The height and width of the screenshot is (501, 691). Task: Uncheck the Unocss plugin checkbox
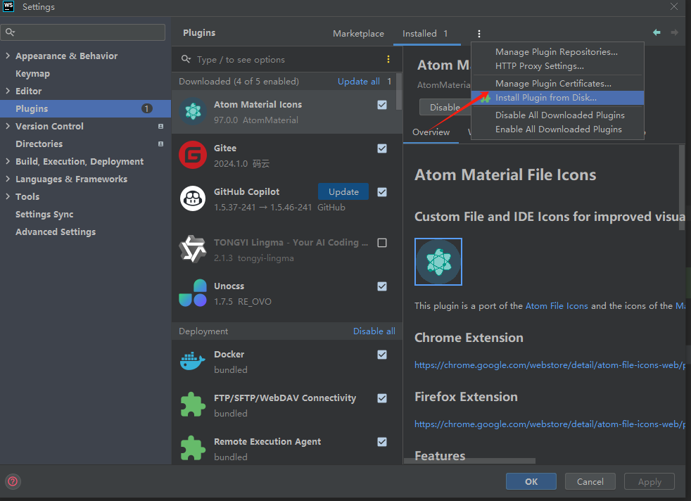(x=382, y=286)
